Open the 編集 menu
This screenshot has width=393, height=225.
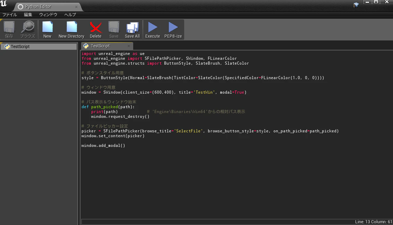28,15
